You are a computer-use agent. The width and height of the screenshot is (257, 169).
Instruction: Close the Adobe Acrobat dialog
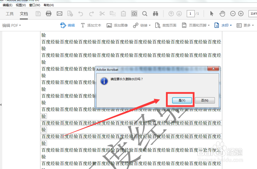(x=213, y=69)
